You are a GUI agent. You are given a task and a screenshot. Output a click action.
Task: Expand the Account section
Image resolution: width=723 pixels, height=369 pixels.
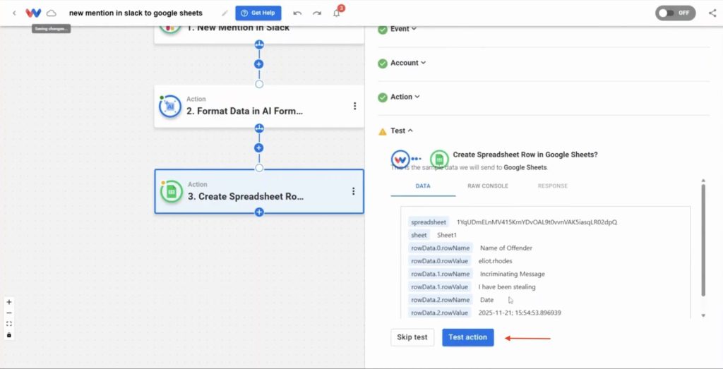pos(407,63)
